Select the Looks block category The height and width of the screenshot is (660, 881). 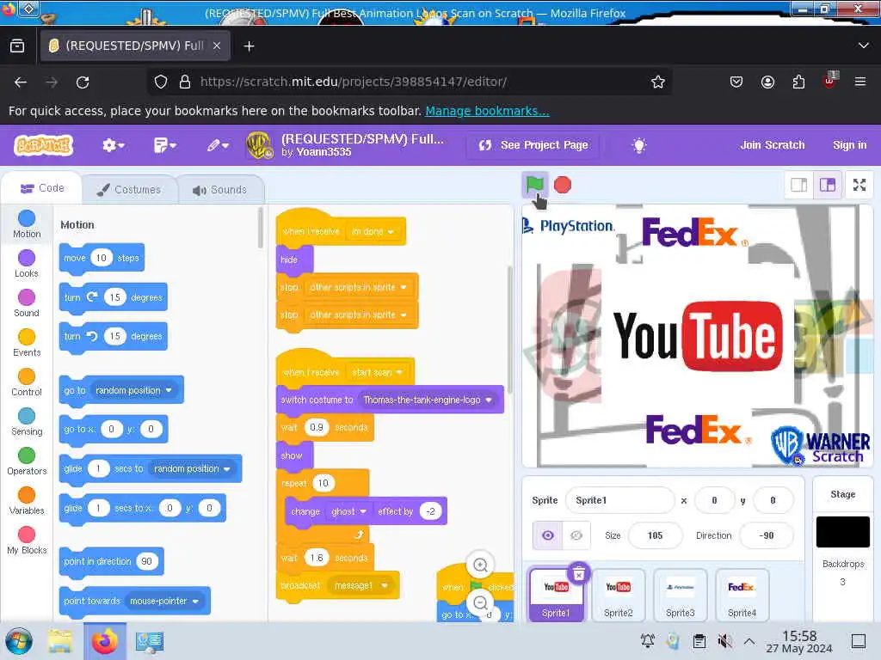click(27, 264)
